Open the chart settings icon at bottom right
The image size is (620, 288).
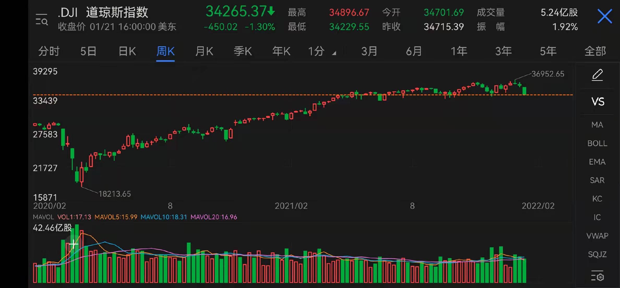[597, 276]
